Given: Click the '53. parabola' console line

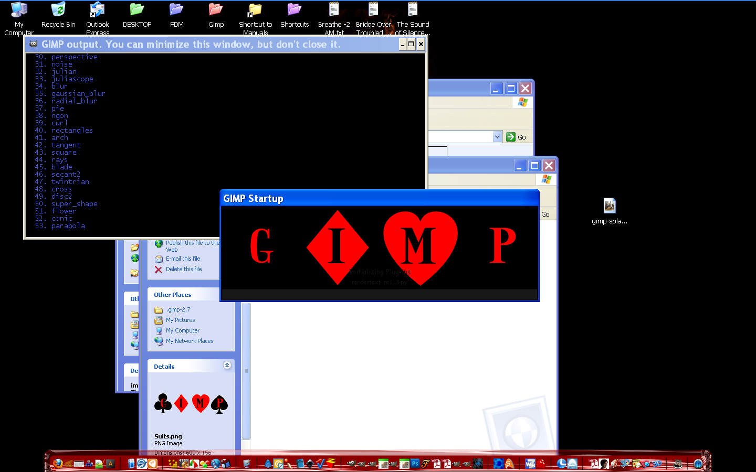Looking at the screenshot, I should (60, 226).
